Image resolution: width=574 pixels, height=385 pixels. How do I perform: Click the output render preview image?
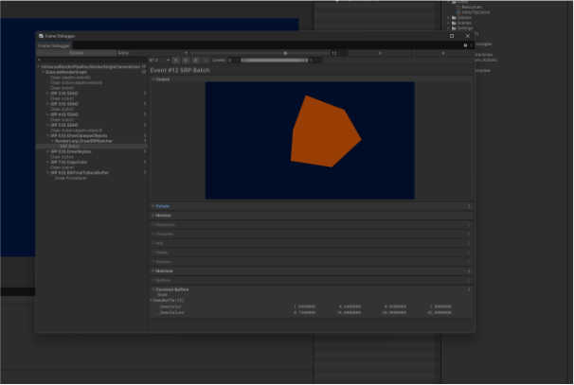(310, 140)
